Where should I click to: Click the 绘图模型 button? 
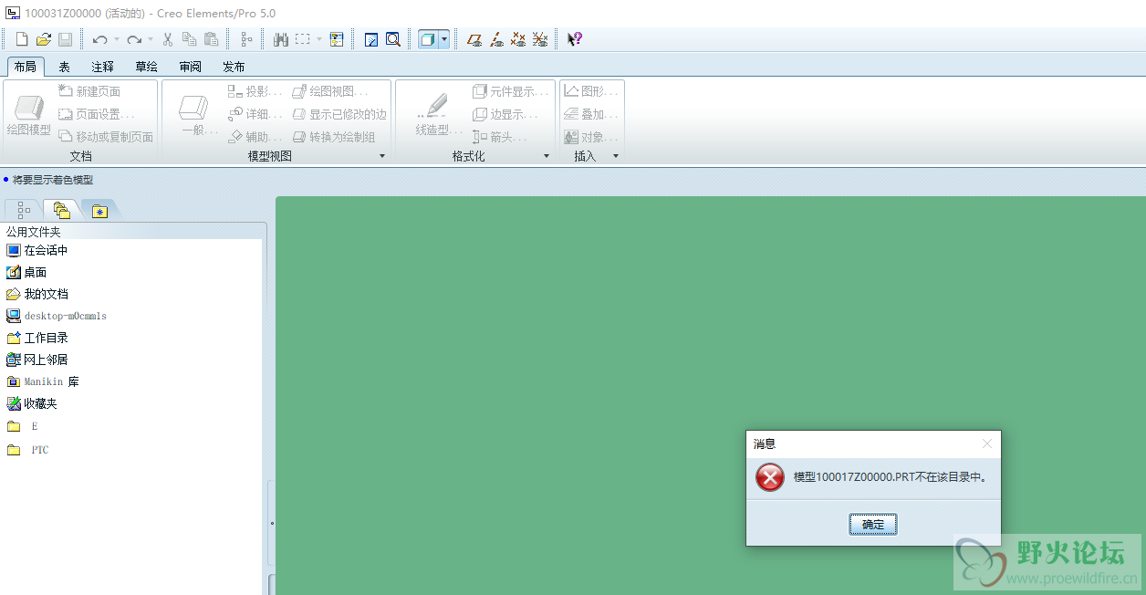[29, 115]
